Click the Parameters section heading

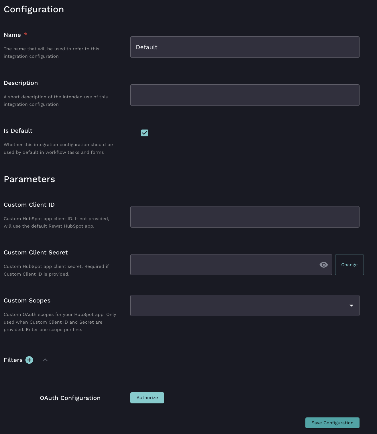[x=30, y=179]
